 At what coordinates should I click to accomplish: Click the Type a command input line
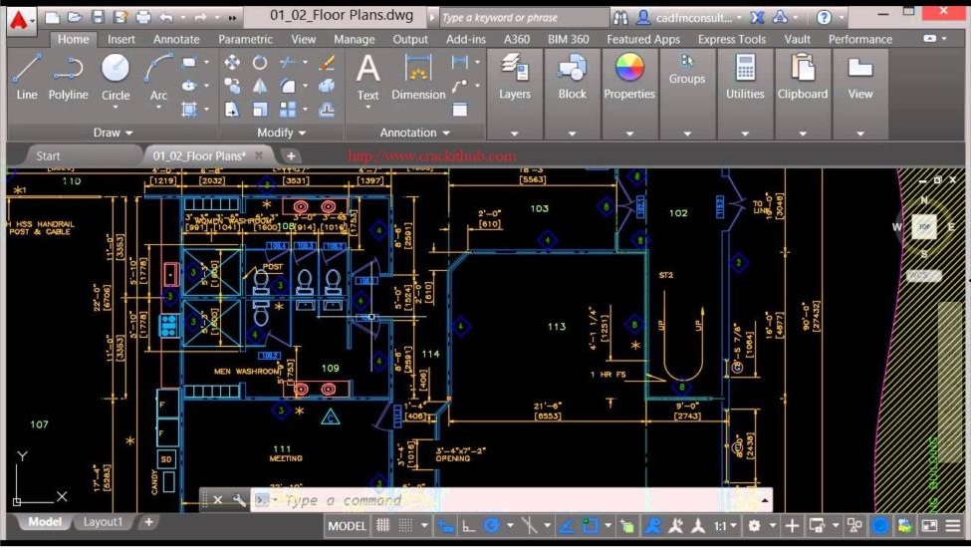tap(498, 500)
